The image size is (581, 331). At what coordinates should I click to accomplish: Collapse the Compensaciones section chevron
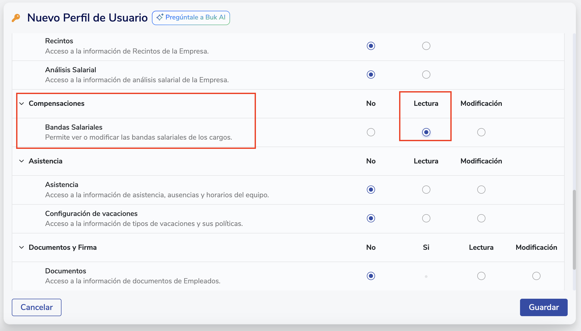tap(22, 104)
